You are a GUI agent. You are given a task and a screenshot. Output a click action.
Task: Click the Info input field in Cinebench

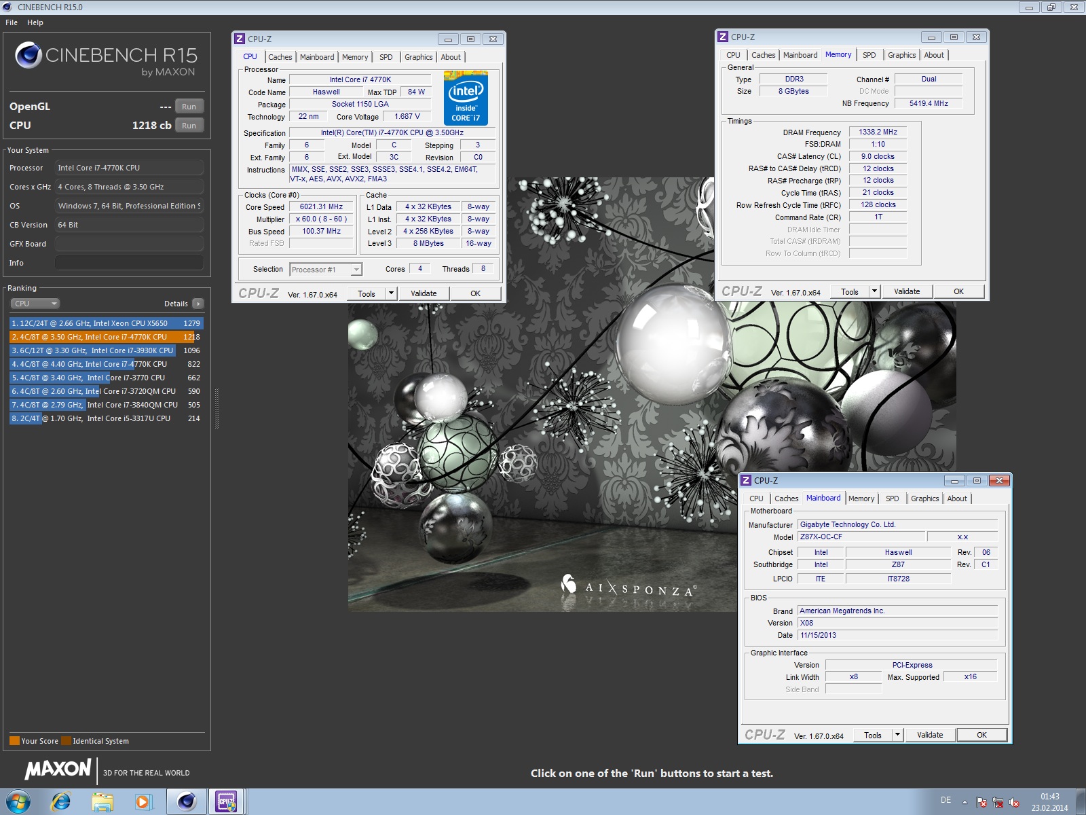tap(129, 263)
